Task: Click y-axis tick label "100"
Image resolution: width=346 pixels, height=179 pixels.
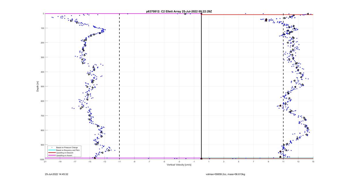Action: pos(42,28)
